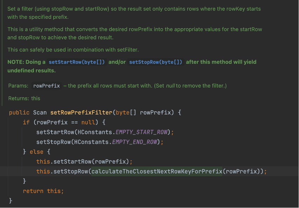The width and height of the screenshot is (299, 208).
Task: Click the EMPTY_START_ROW constant
Action: (141, 132)
